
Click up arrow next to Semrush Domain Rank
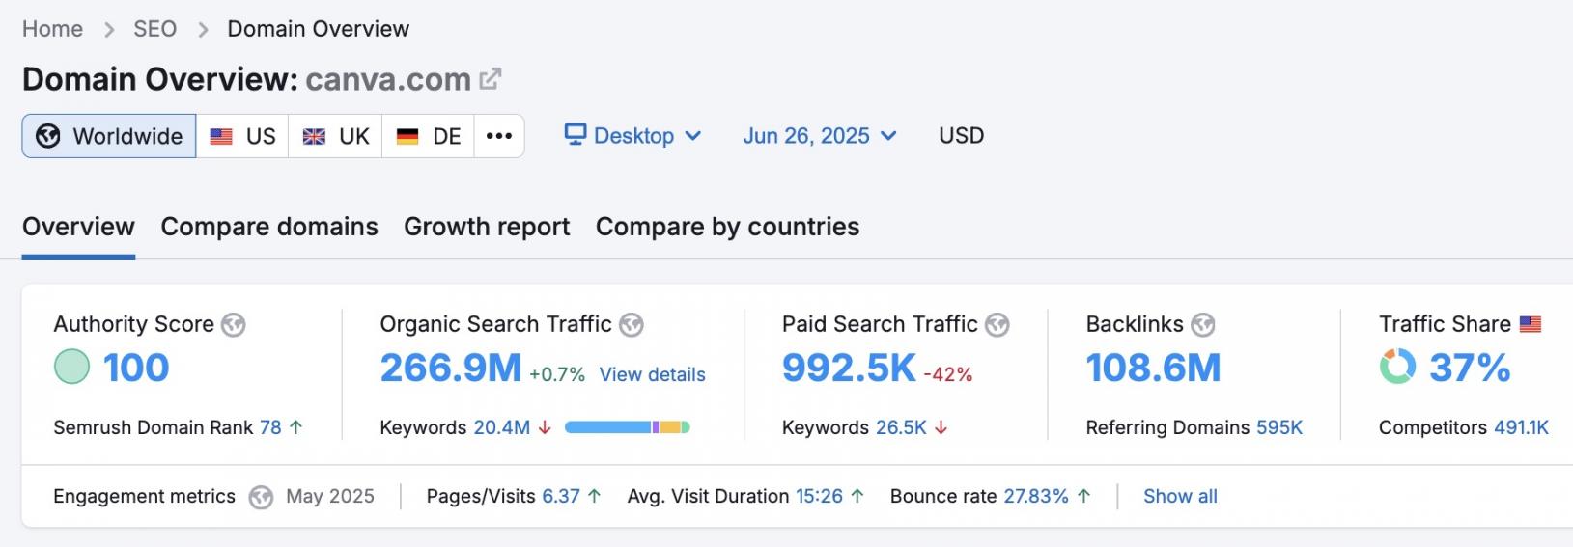click(296, 427)
